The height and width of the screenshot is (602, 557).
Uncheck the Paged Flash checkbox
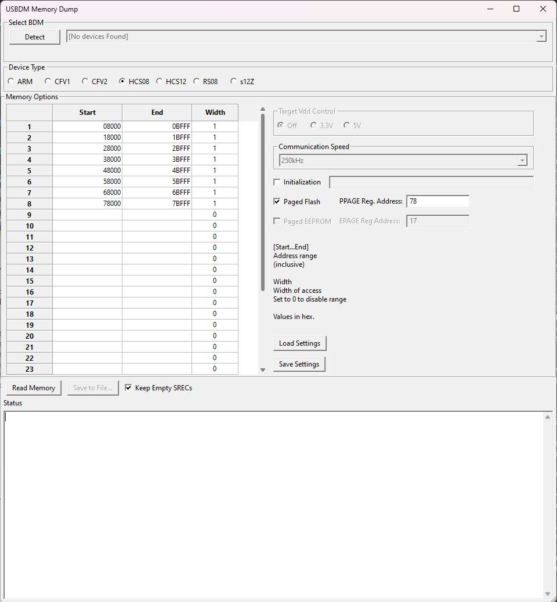click(x=277, y=202)
